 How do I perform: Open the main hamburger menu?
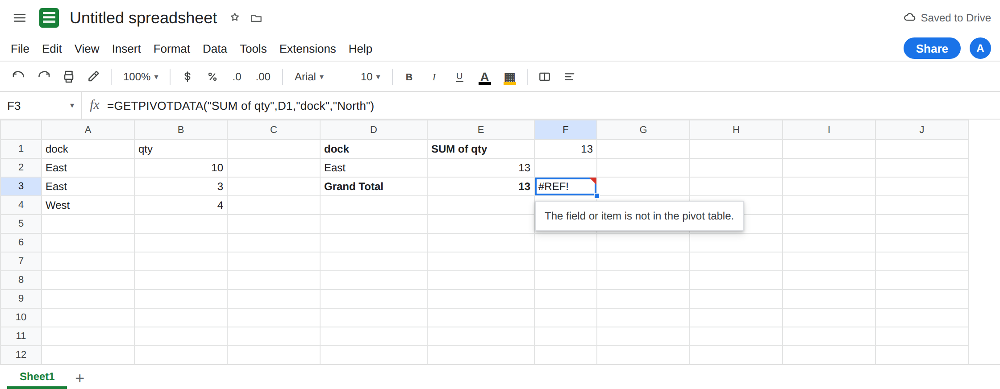click(x=20, y=18)
